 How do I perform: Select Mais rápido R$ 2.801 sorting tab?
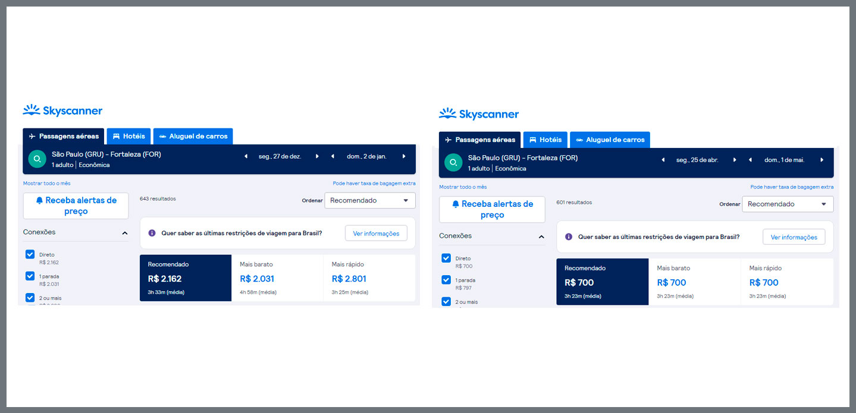tap(369, 278)
